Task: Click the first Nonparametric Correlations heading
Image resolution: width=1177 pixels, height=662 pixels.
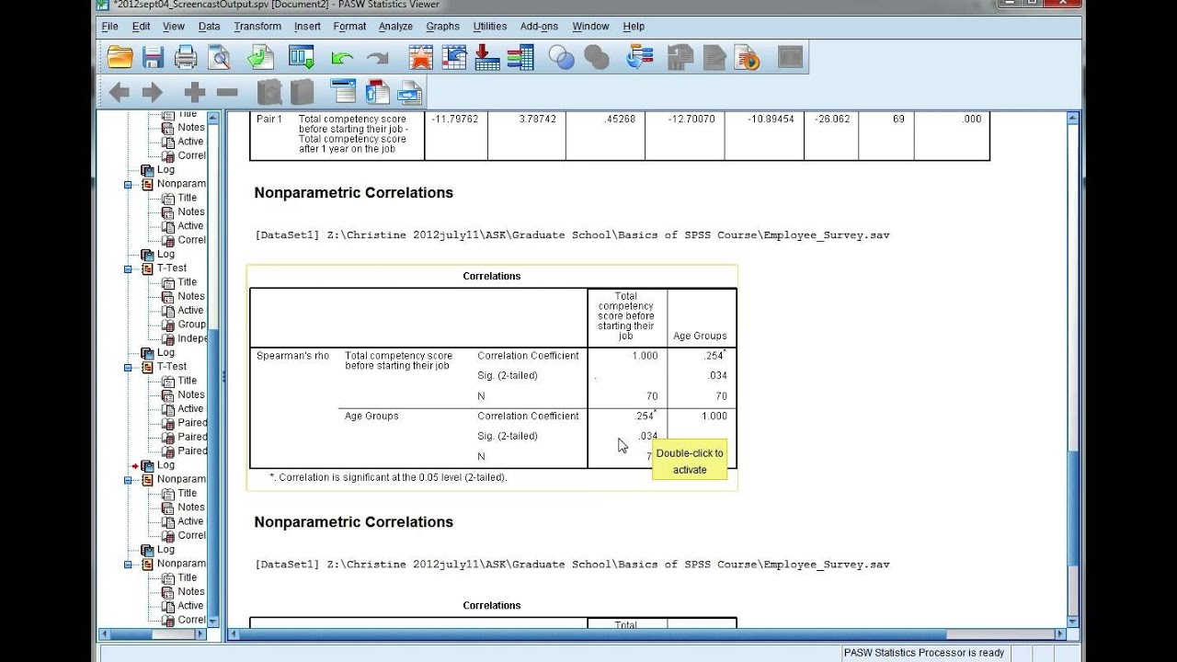Action: [354, 192]
